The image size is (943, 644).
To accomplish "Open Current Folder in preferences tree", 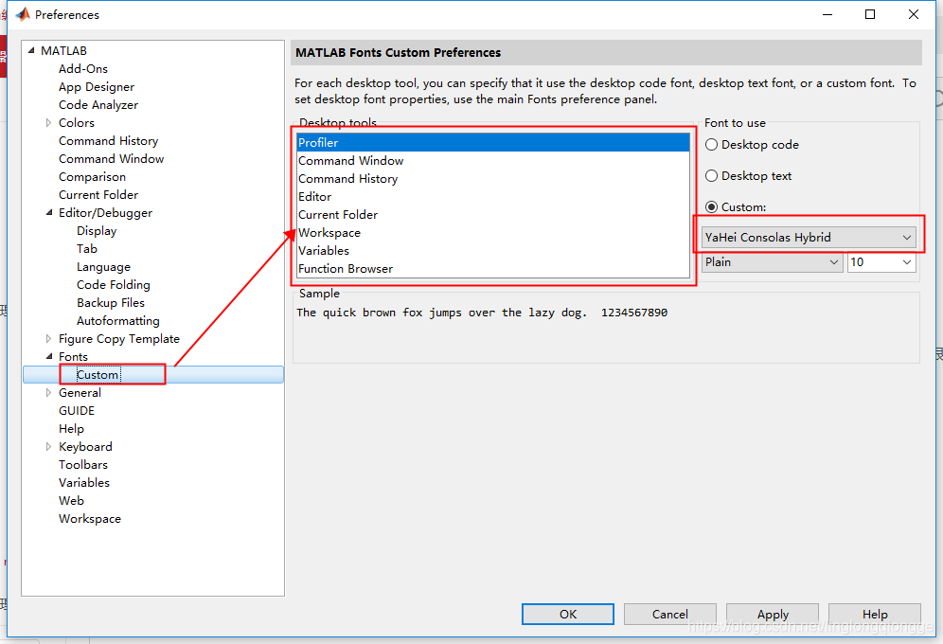I will pyautogui.click(x=98, y=195).
